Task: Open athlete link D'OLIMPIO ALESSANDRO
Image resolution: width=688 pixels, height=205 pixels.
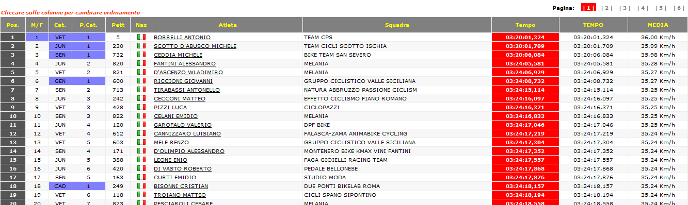Action: 189,151
